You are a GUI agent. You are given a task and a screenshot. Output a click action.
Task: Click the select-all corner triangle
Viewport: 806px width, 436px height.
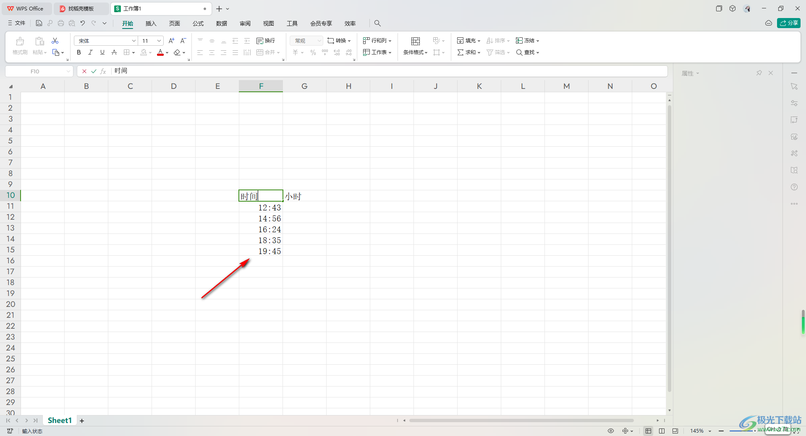(10, 86)
